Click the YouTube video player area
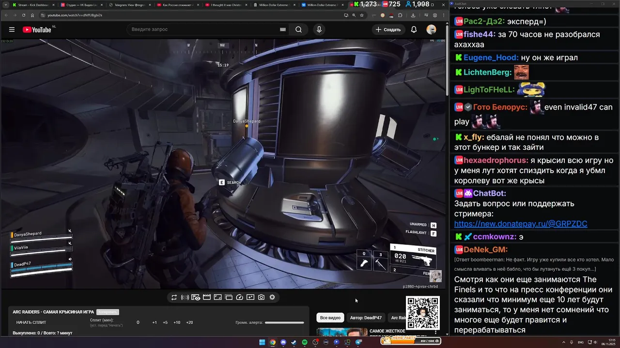 223,164
